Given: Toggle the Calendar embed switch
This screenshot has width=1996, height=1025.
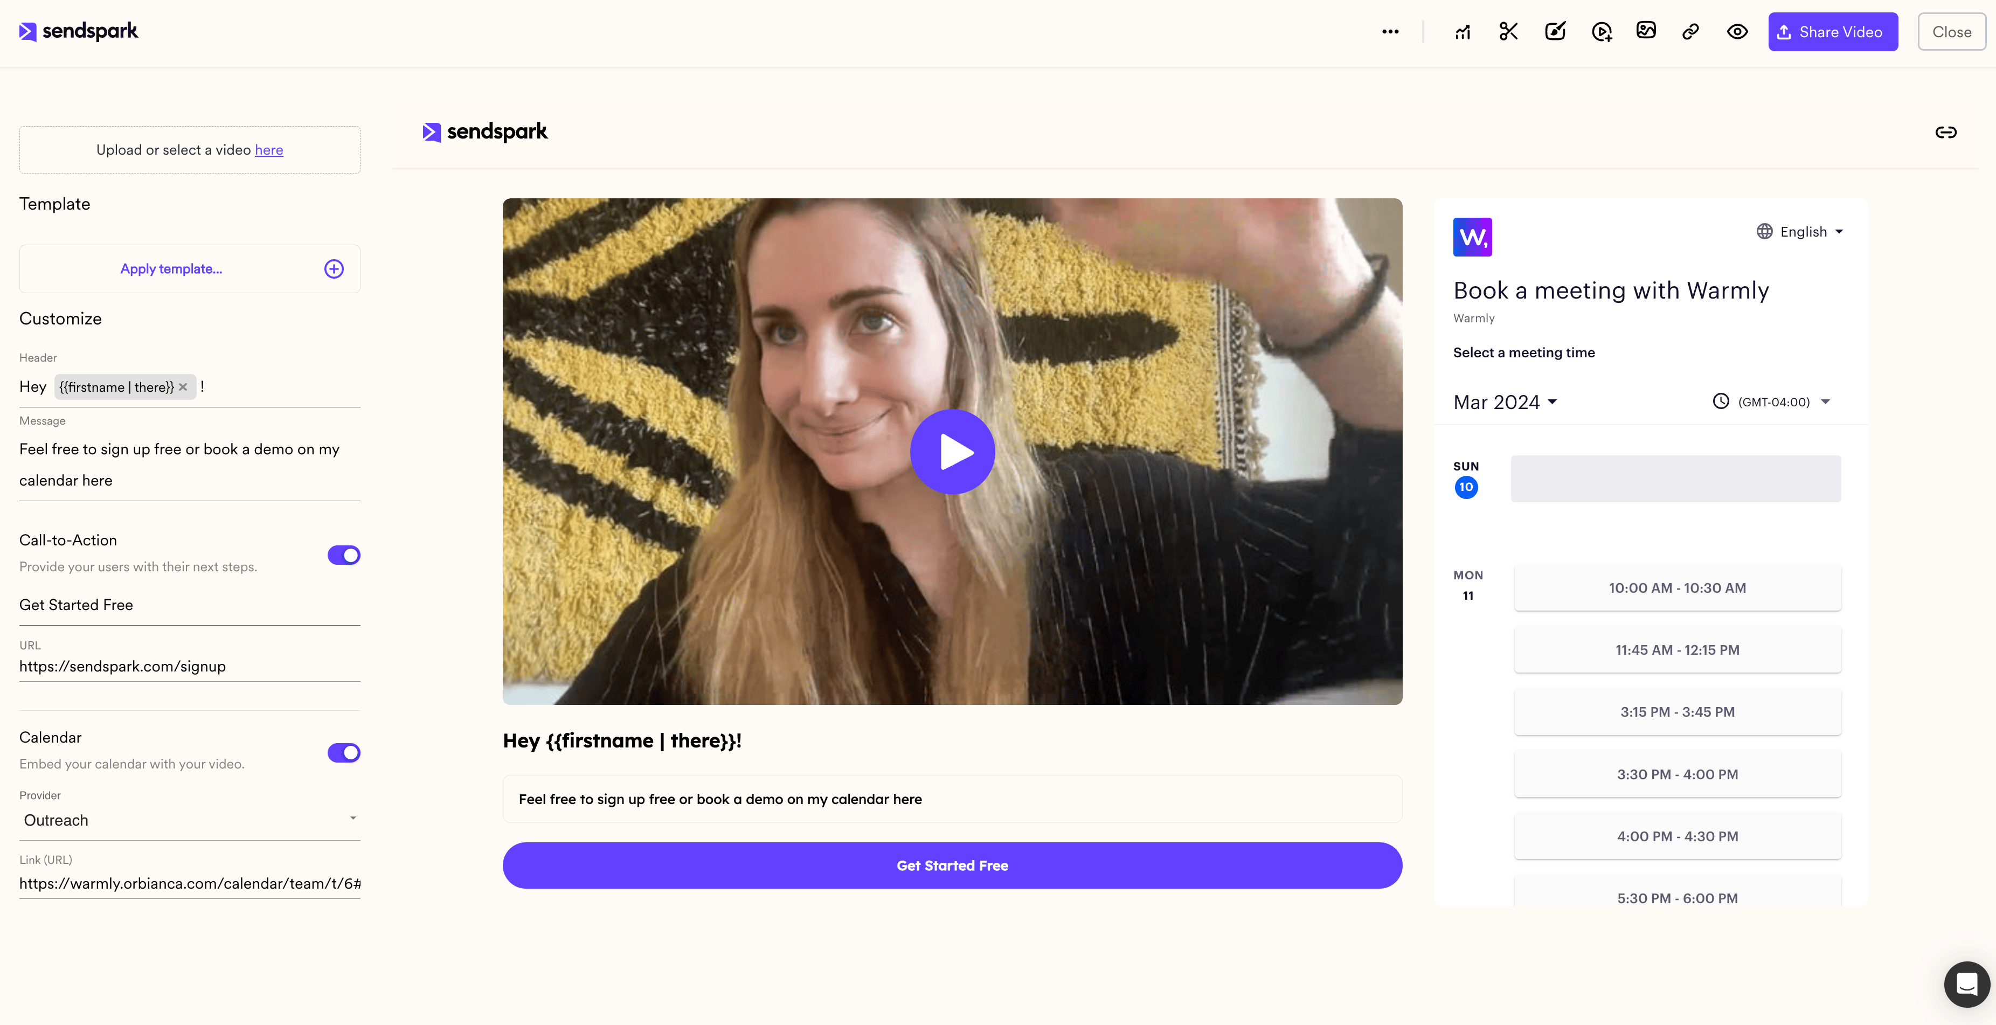Looking at the screenshot, I should (x=343, y=752).
